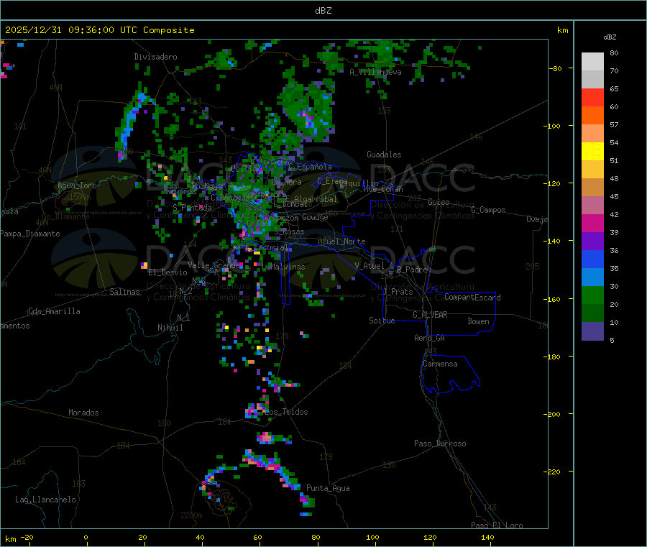Click the light gray 80 dBZ legend swatch
The height and width of the screenshot is (547, 647).
pos(592,62)
